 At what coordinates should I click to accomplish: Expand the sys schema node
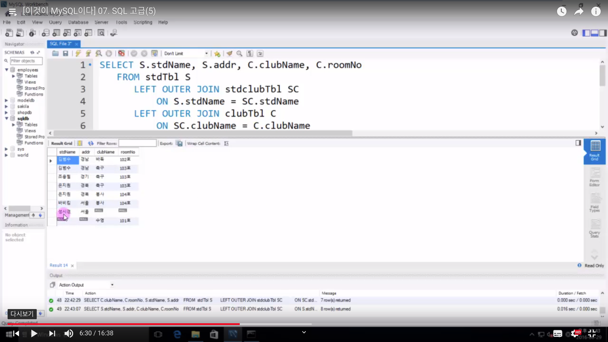pos(6,149)
